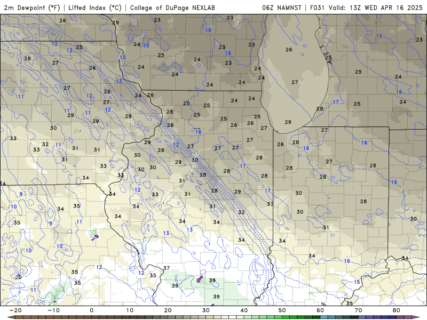Image resolution: width=427 pixels, height=320 pixels.
Task: Click the "70" label on color scale
Action: click(x=358, y=310)
